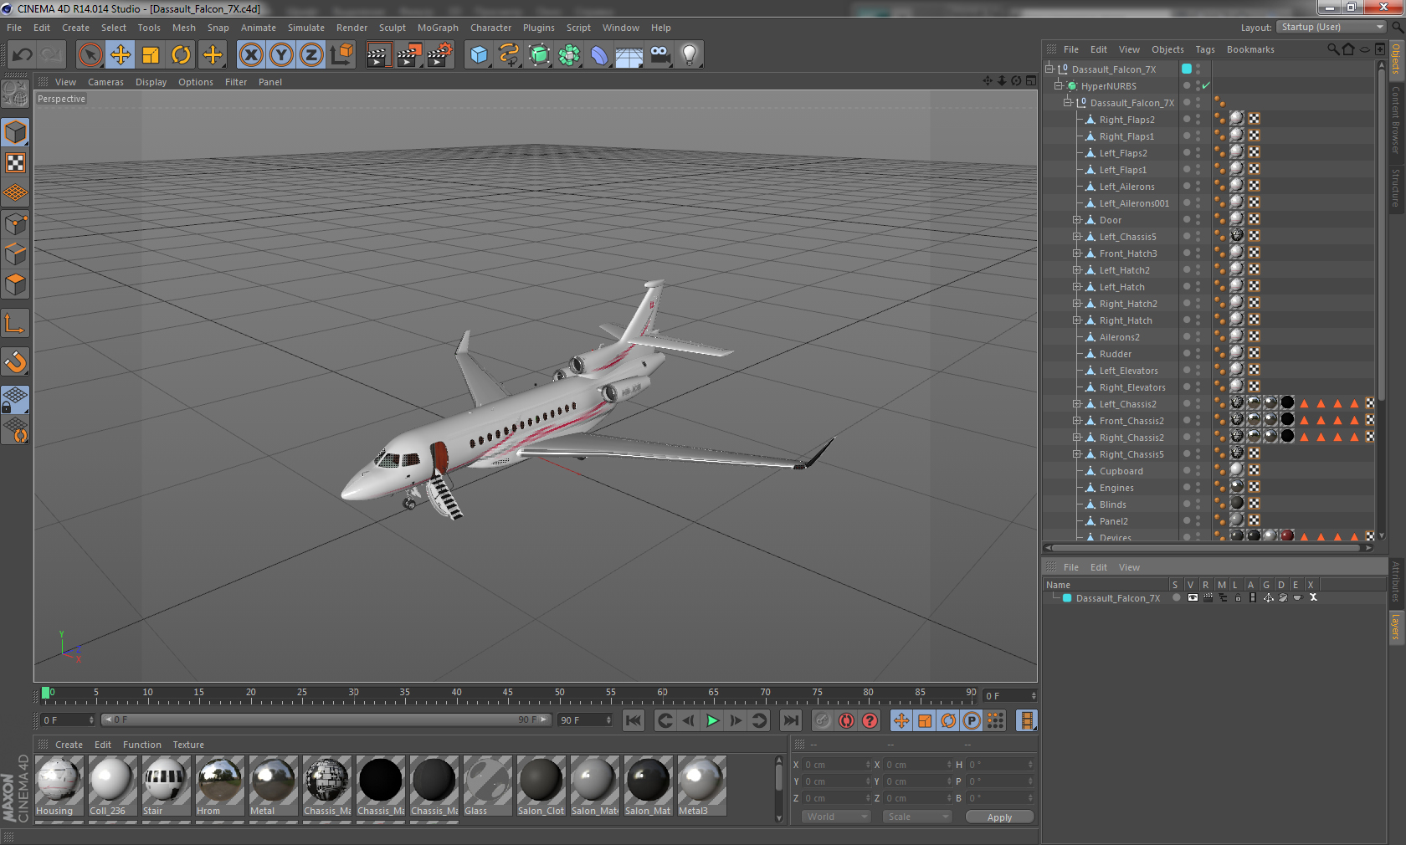Add HyperNURBS generator from toolbar

click(539, 55)
